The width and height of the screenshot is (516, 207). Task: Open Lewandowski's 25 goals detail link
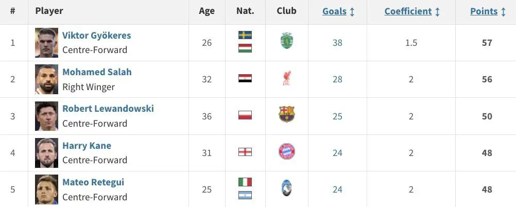coord(337,116)
